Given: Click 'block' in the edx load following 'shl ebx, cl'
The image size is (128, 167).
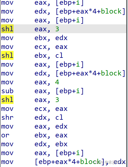Looking at the screenshot, I should coord(111,73).
